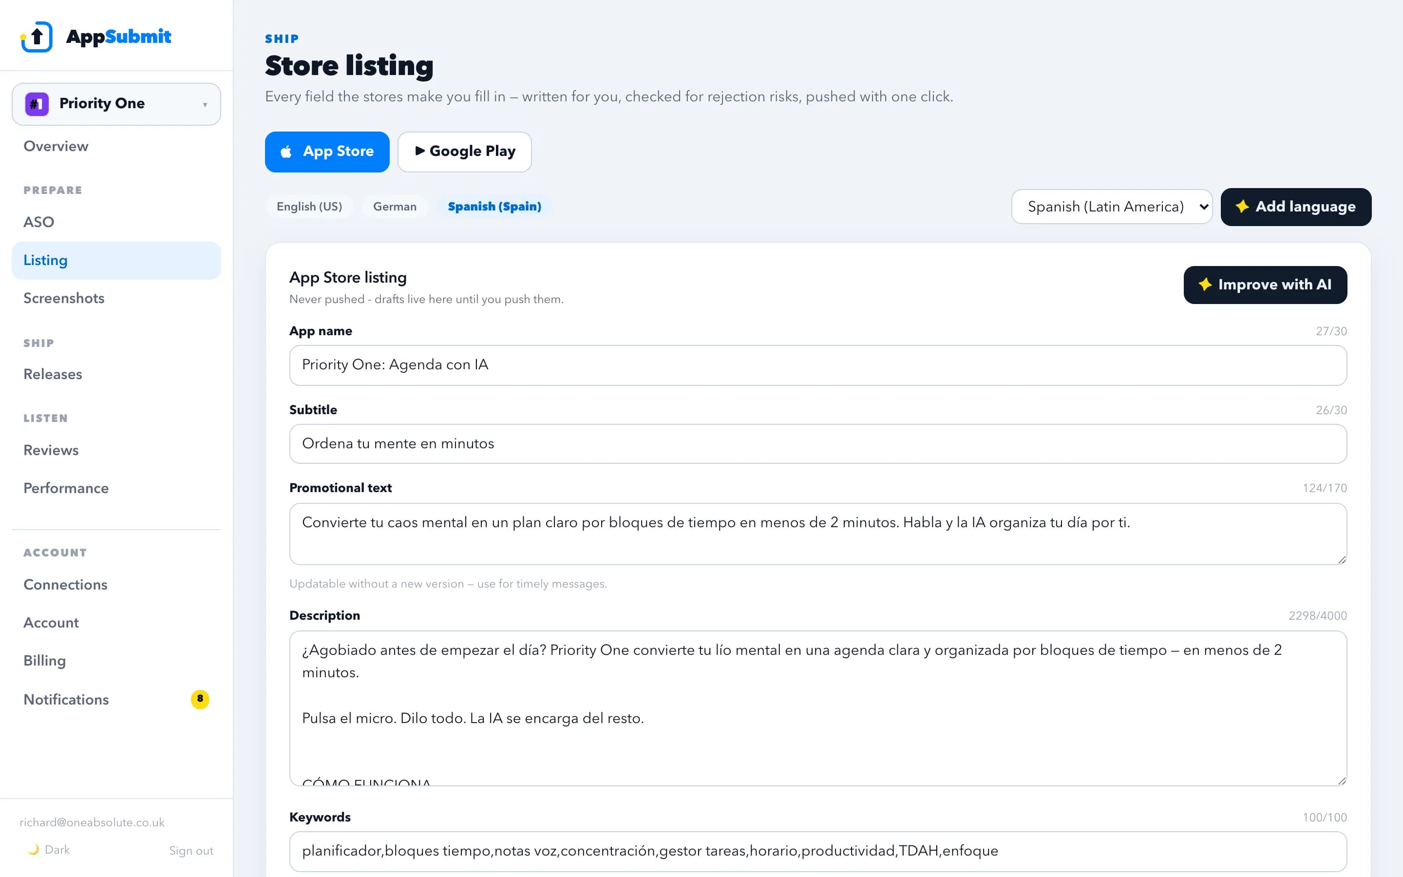Open the Performance section
Image resolution: width=1403 pixels, height=877 pixels.
tap(116, 488)
